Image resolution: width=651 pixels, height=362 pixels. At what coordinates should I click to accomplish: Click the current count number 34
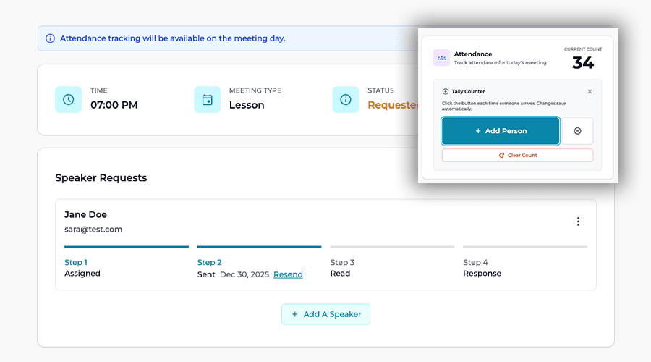point(583,63)
